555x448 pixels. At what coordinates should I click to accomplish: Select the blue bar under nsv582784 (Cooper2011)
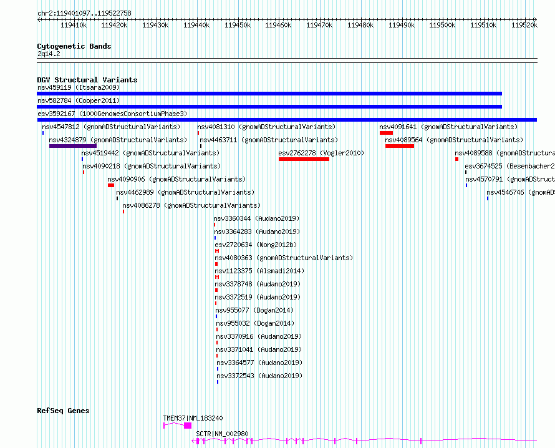269,107
